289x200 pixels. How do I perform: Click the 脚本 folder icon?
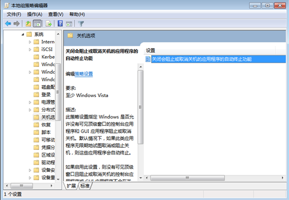(x=36, y=132)
